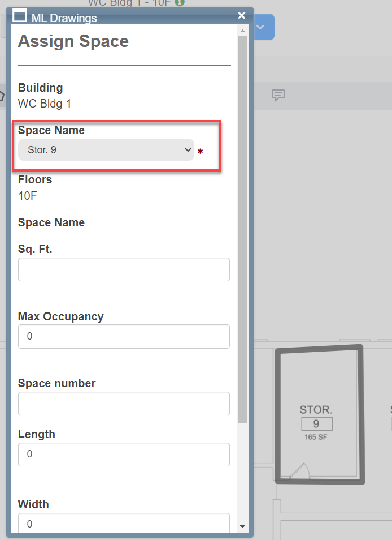Click inside the Sq. Ft. input field
Image resolution: width=392 pixels, height=540 pixels.
tap(123, 269)
